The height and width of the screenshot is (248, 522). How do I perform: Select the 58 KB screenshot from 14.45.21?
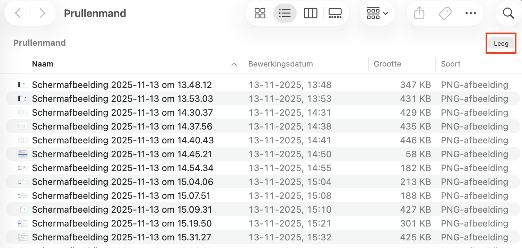pyautogui.click(x=122, y=154)
